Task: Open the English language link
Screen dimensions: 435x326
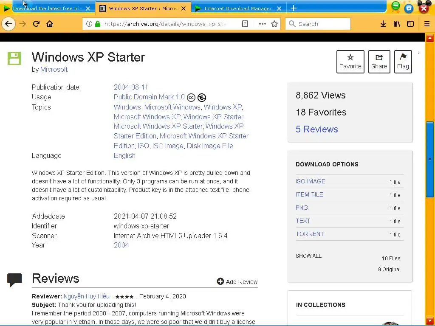Action: pos(124,155)
